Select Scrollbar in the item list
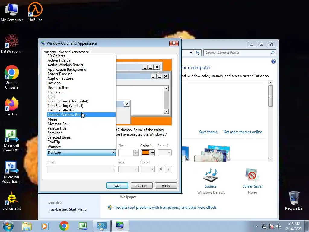The image size is (309, 232). 81,133
